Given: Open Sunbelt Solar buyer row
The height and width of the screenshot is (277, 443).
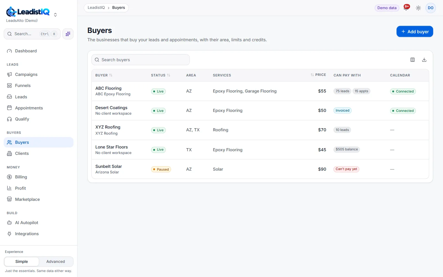Looking at the screenshot, I should pyautogui.click(x=260, y=169).
